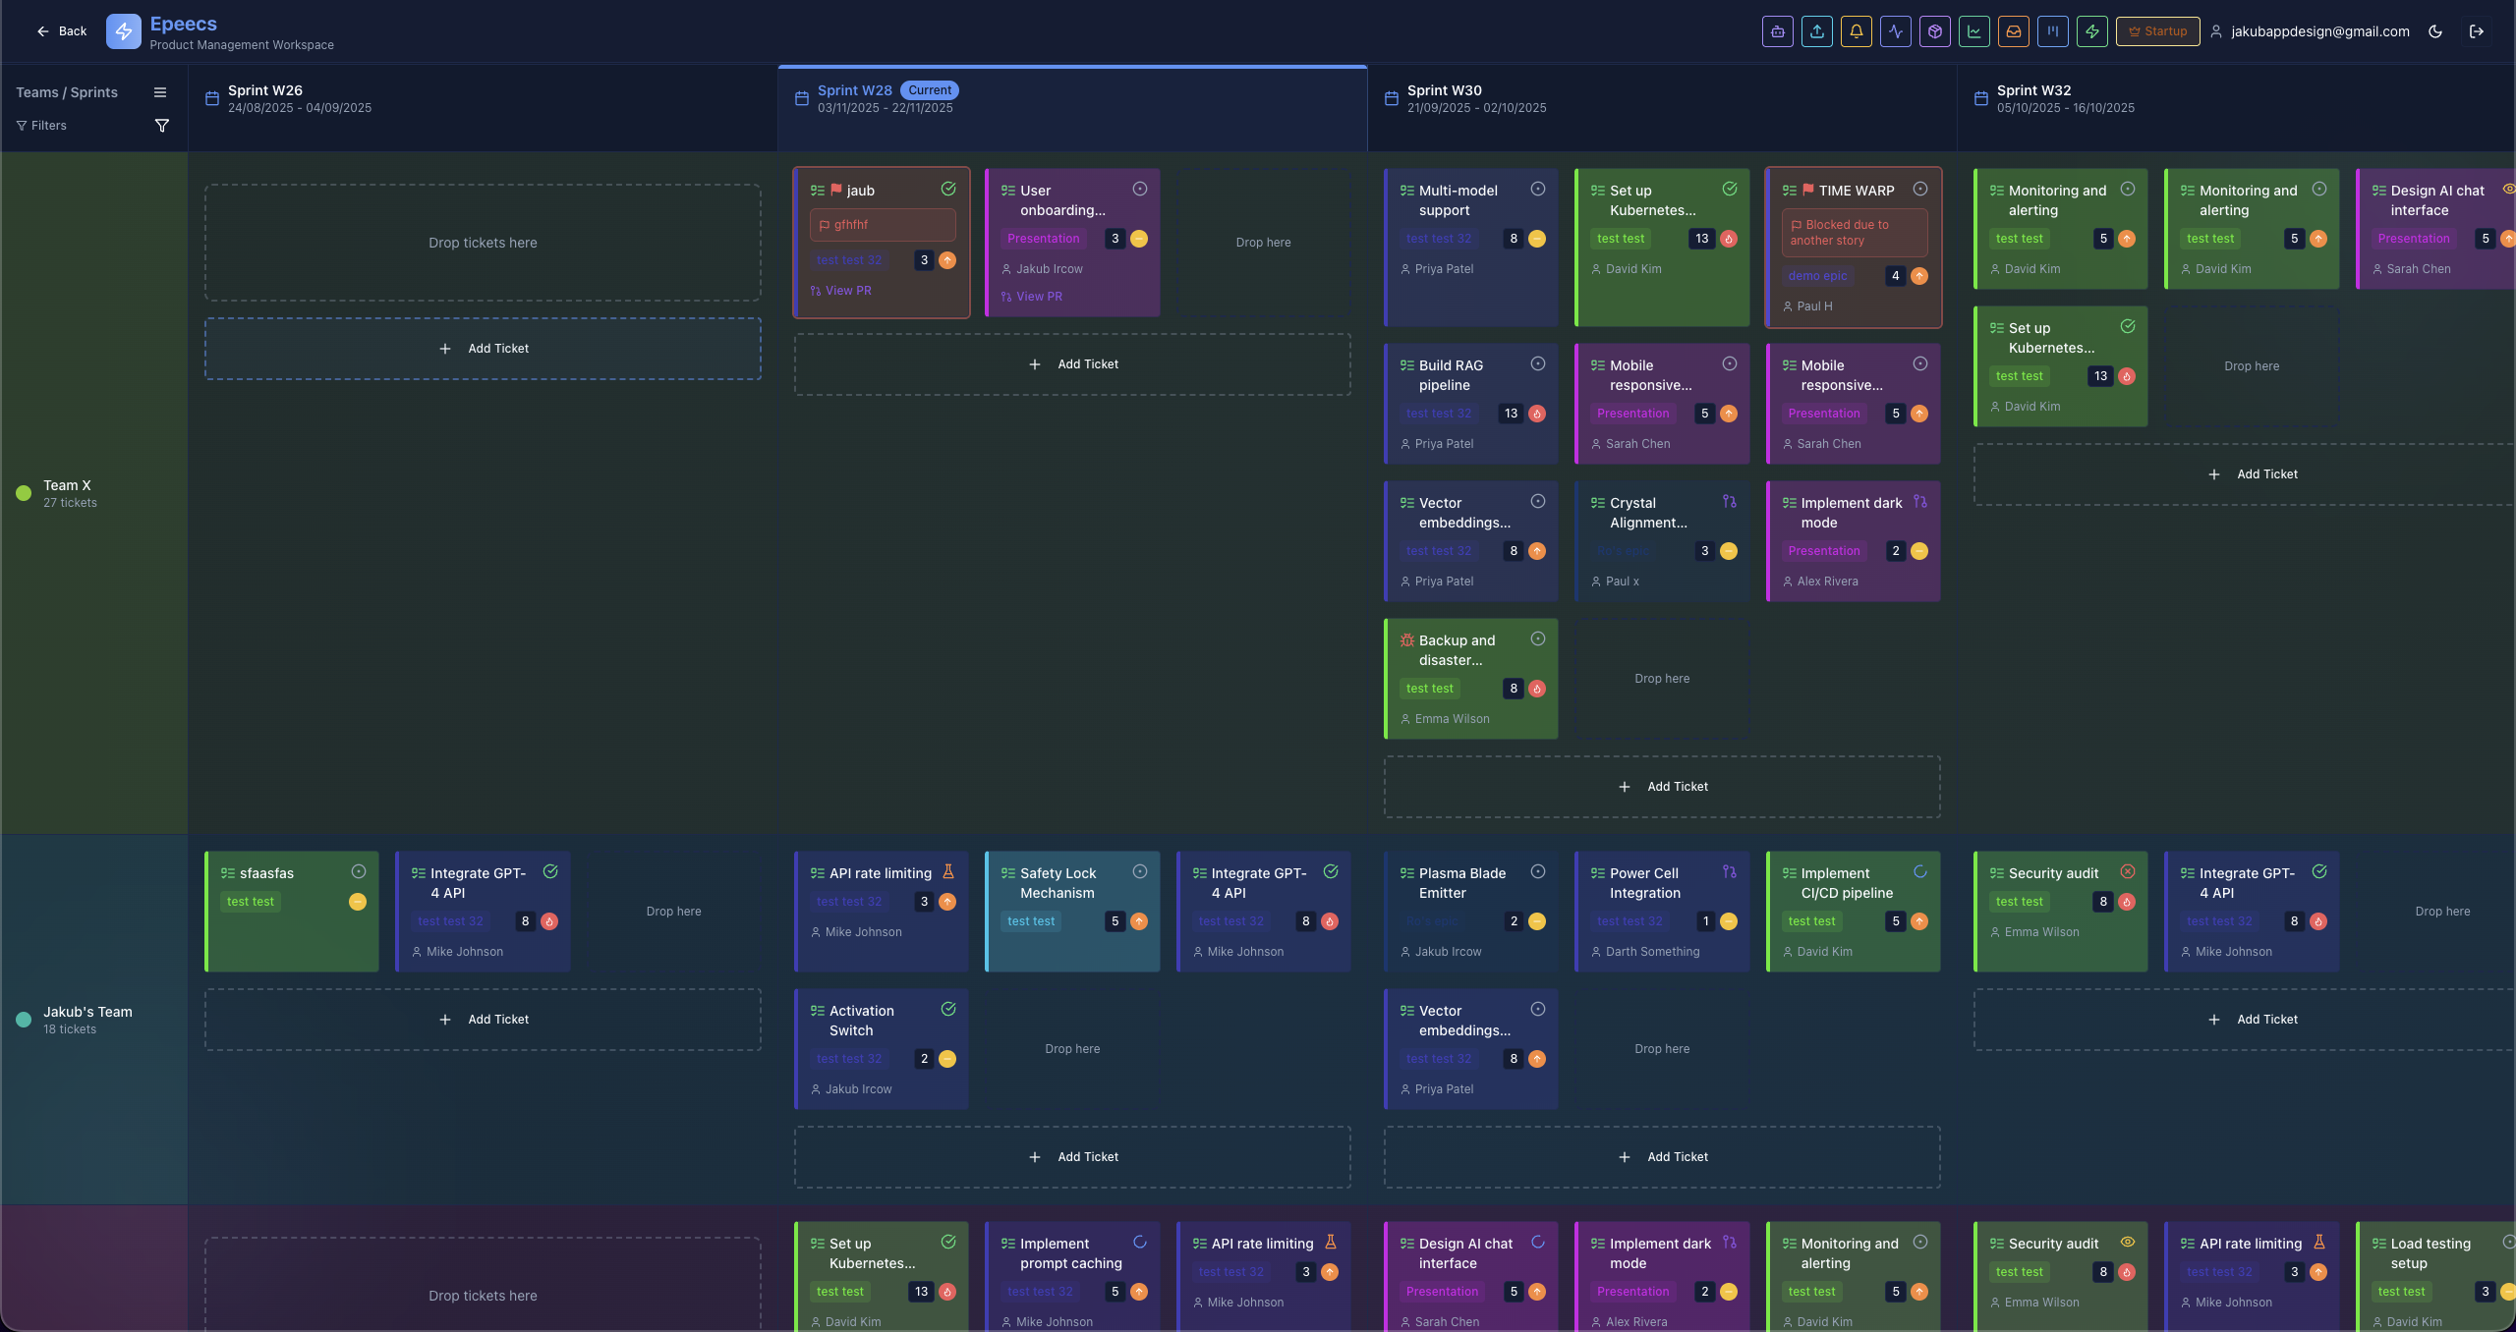Click Add Ticket under Jakub's Team Sprint W26

[483, 1019]
